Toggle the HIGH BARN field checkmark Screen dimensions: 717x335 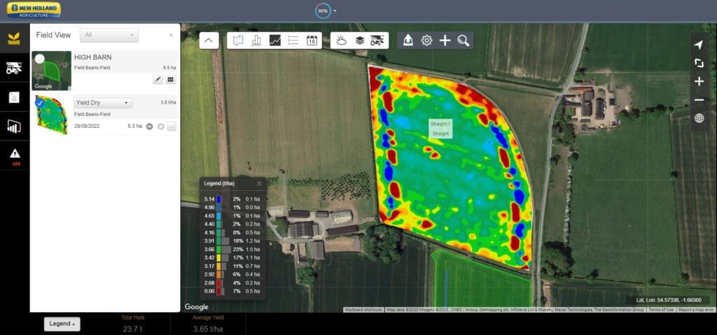39,59
